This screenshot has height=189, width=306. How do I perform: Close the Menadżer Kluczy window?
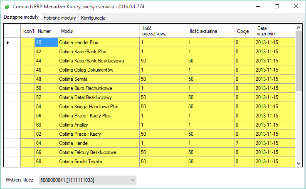tap(296, 6)
